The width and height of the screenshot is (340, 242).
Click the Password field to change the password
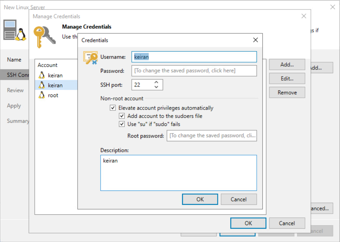tap(194, 71)
